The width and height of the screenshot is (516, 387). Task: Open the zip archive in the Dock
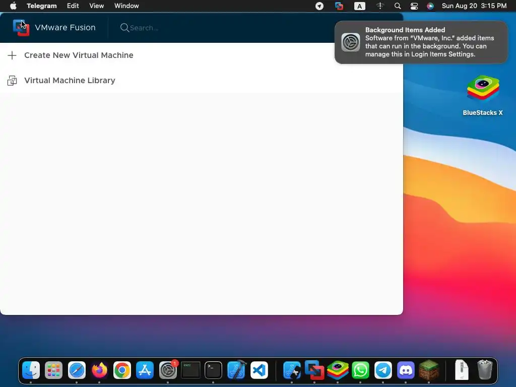(462, 370)
